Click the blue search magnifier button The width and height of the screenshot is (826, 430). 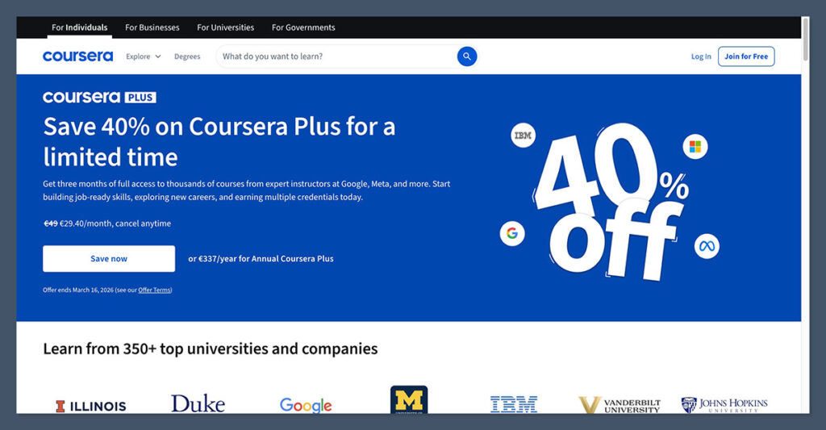(467, 56)
